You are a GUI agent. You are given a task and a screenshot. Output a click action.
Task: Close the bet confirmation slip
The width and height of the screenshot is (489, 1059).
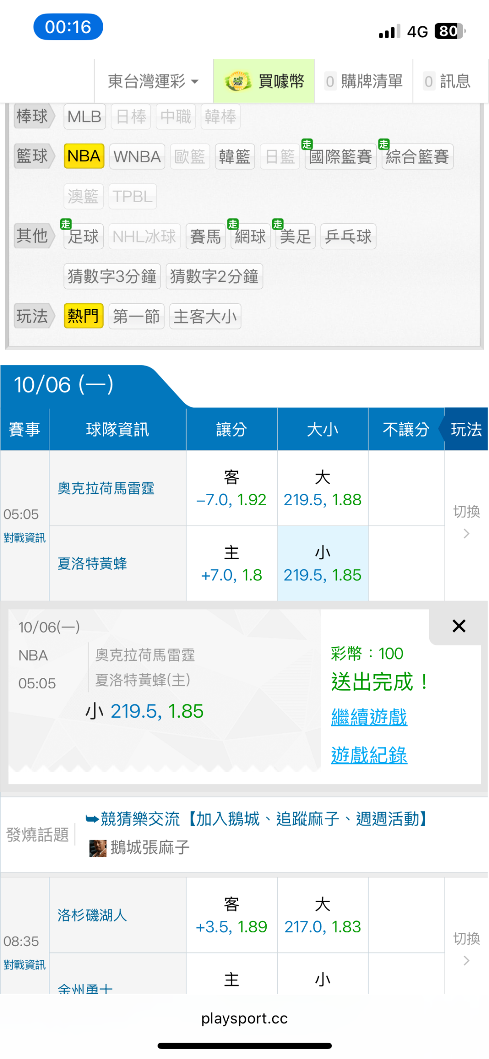pos(459,626)
